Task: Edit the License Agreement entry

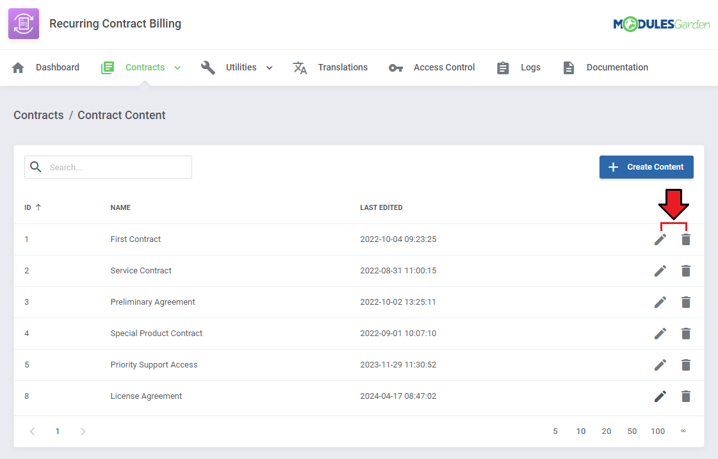Action: [660, 396]
